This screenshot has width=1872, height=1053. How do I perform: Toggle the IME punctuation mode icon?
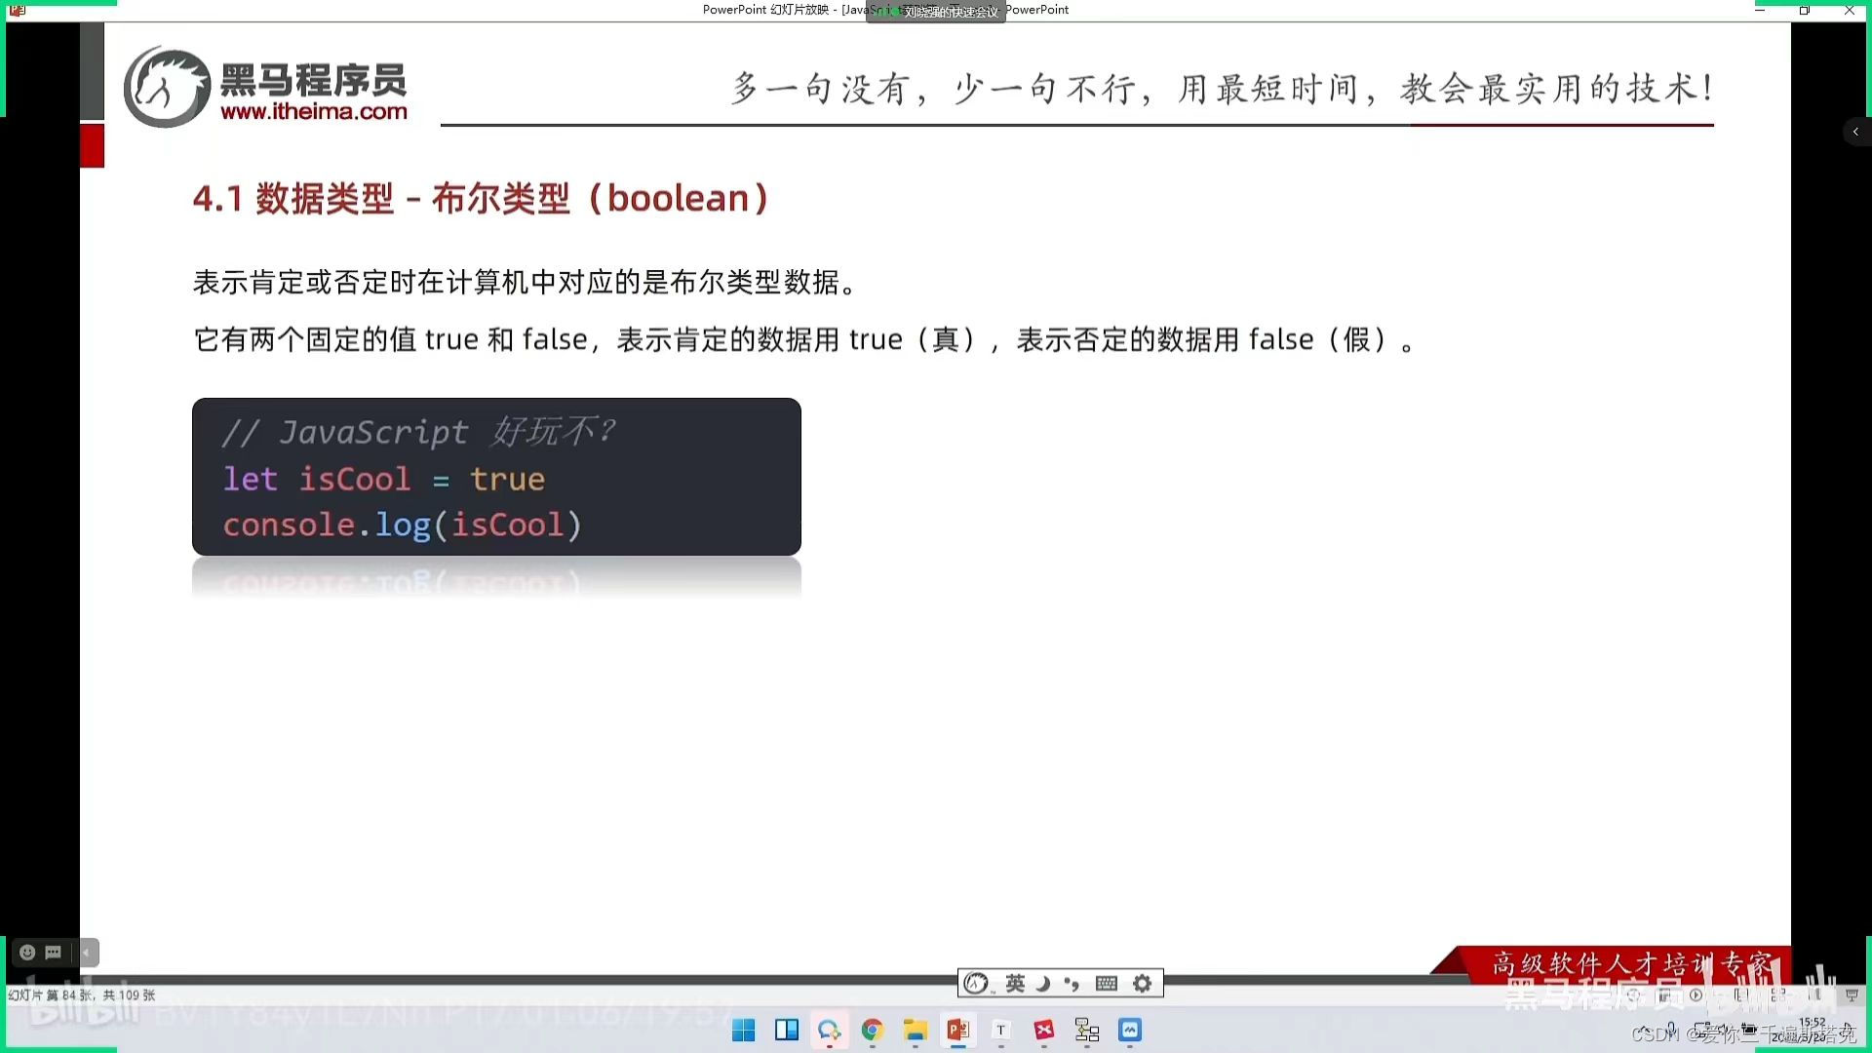click(1072, 984)
